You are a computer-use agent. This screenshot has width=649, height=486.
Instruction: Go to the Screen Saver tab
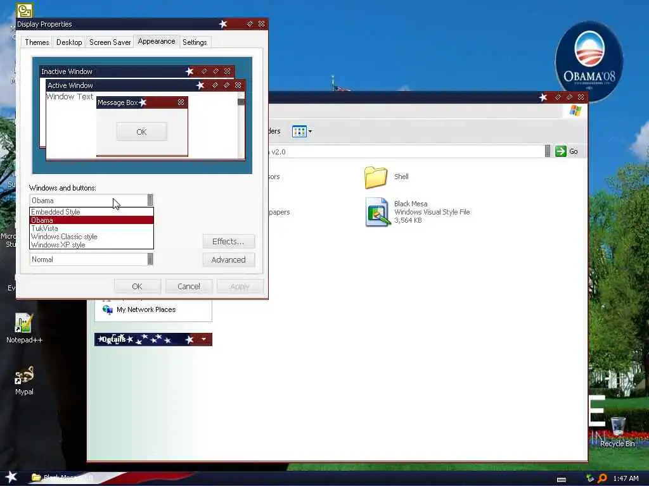110,42
